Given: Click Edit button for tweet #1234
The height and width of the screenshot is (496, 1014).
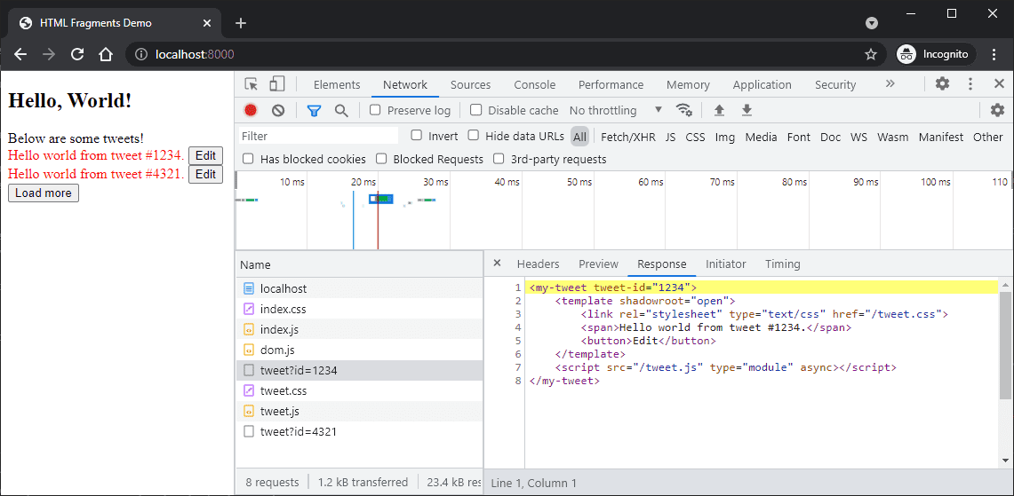Looking at the screenshot, I should point(205,155).
